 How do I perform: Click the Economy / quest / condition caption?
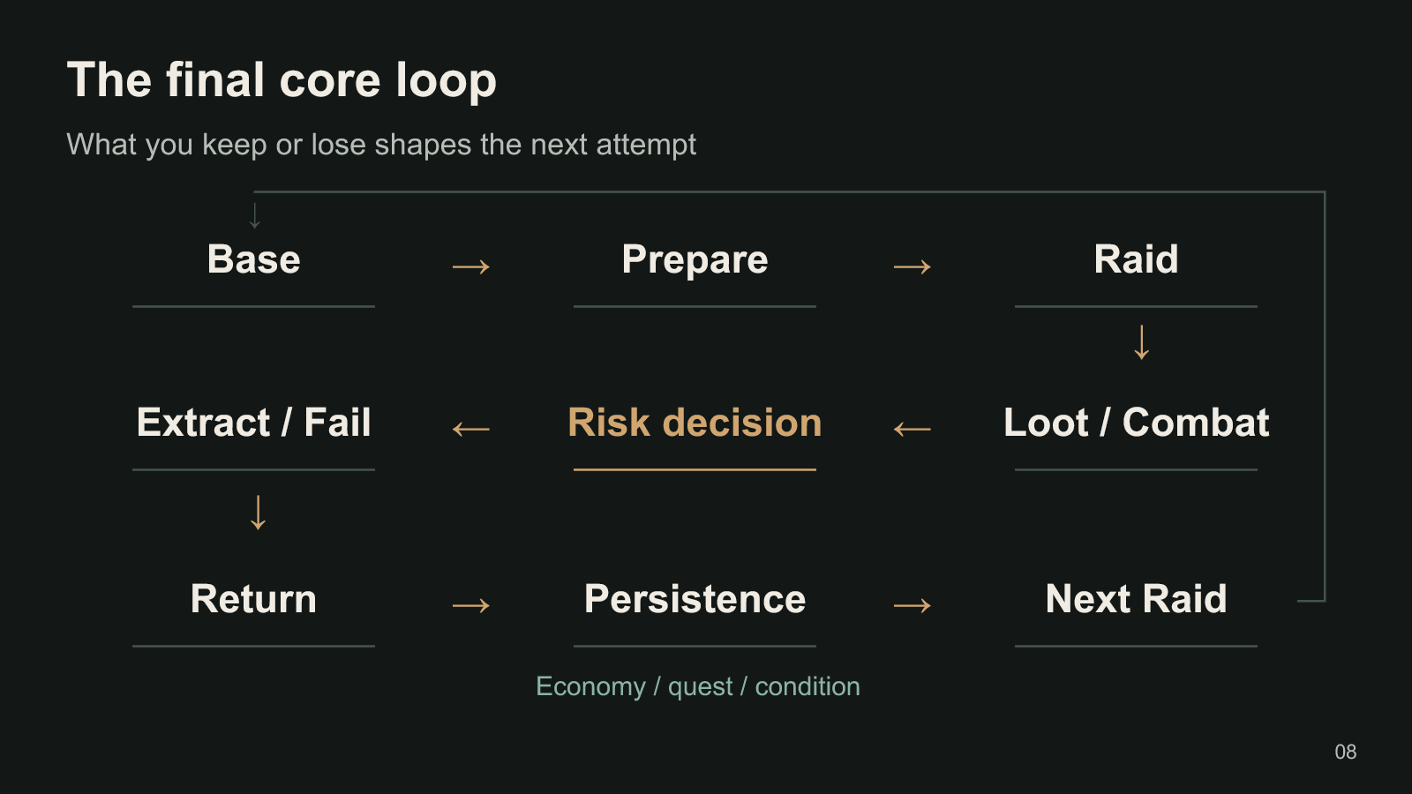(698, 686)
